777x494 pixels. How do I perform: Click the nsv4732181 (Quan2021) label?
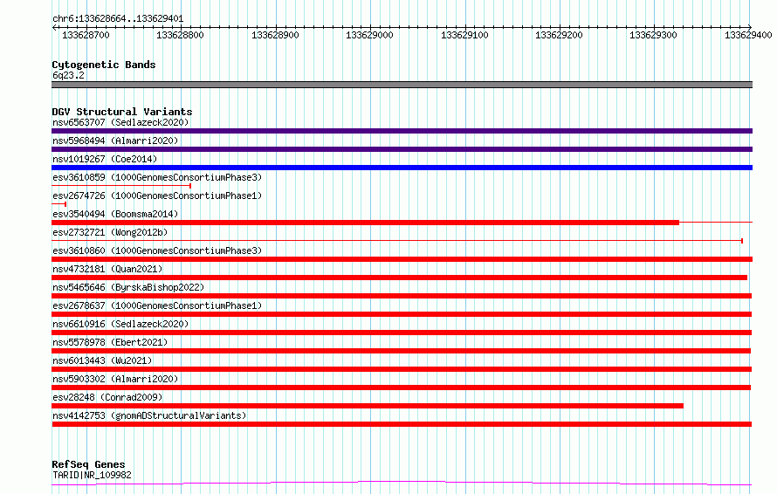point(107,269)
